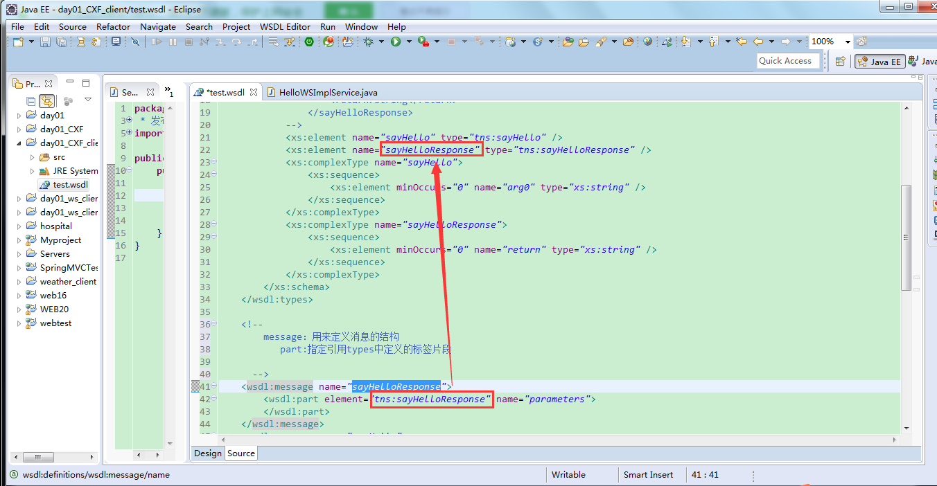
Task: Switch to the Java perspective button
Action: pos(922,62)
